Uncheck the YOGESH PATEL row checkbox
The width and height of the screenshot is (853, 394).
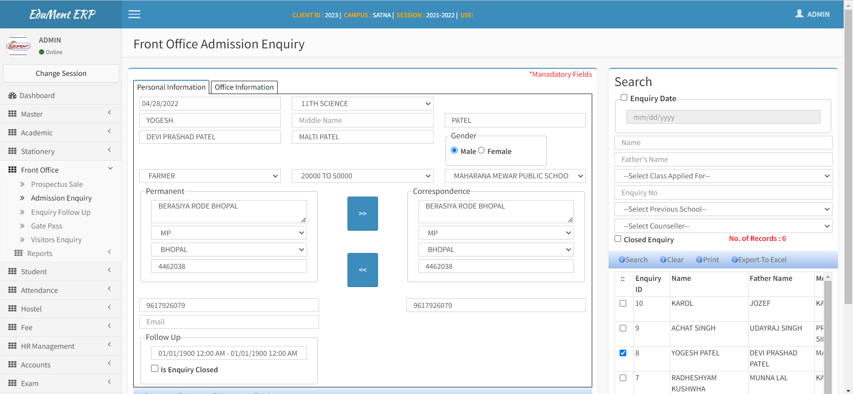(x=623, y=353)
